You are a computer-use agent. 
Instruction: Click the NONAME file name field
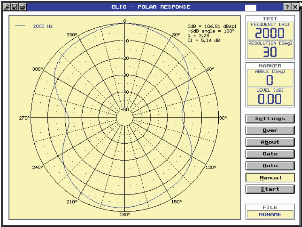[270, 215]
